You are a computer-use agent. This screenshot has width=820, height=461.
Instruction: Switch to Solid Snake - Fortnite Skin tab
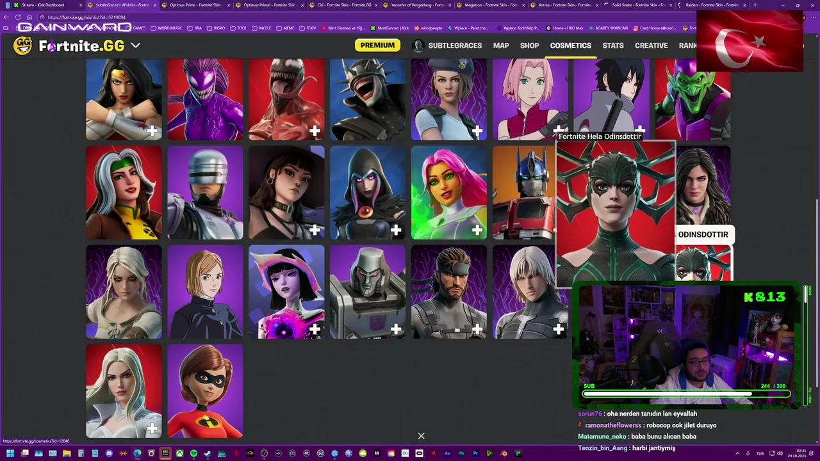pos(638,5)
